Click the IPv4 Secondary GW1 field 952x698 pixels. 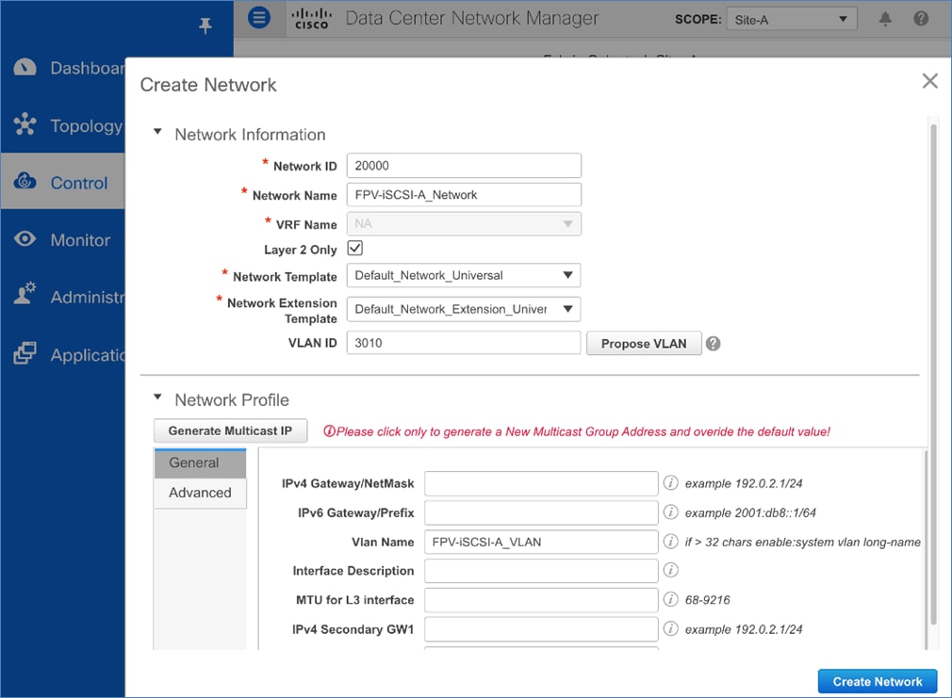click(541, 629)
